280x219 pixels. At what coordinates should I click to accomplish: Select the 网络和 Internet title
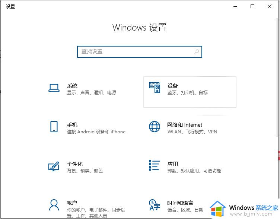tap(185, 125)
